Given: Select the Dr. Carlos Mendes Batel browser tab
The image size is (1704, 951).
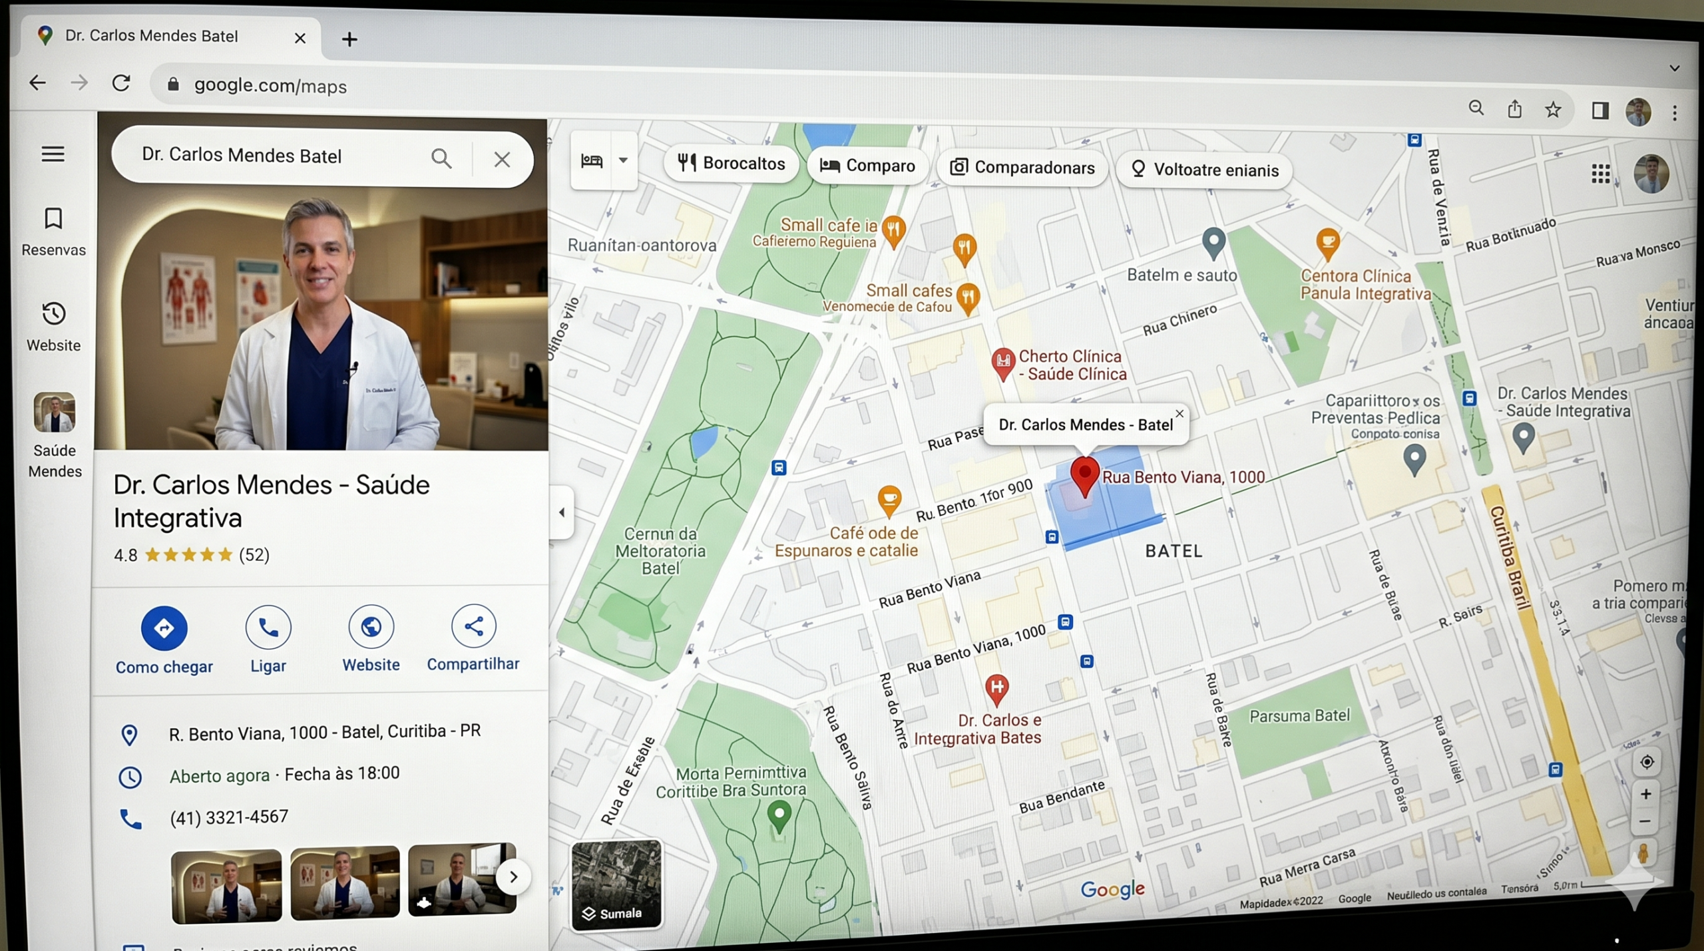Looking at the screenshot, I should [170, 36].
